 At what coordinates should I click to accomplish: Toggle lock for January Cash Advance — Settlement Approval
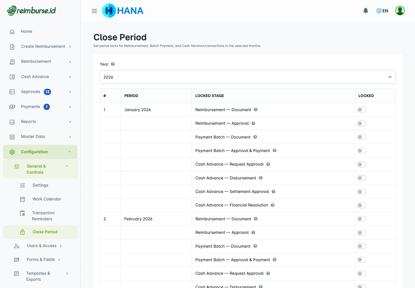click(x=362, y=192)
